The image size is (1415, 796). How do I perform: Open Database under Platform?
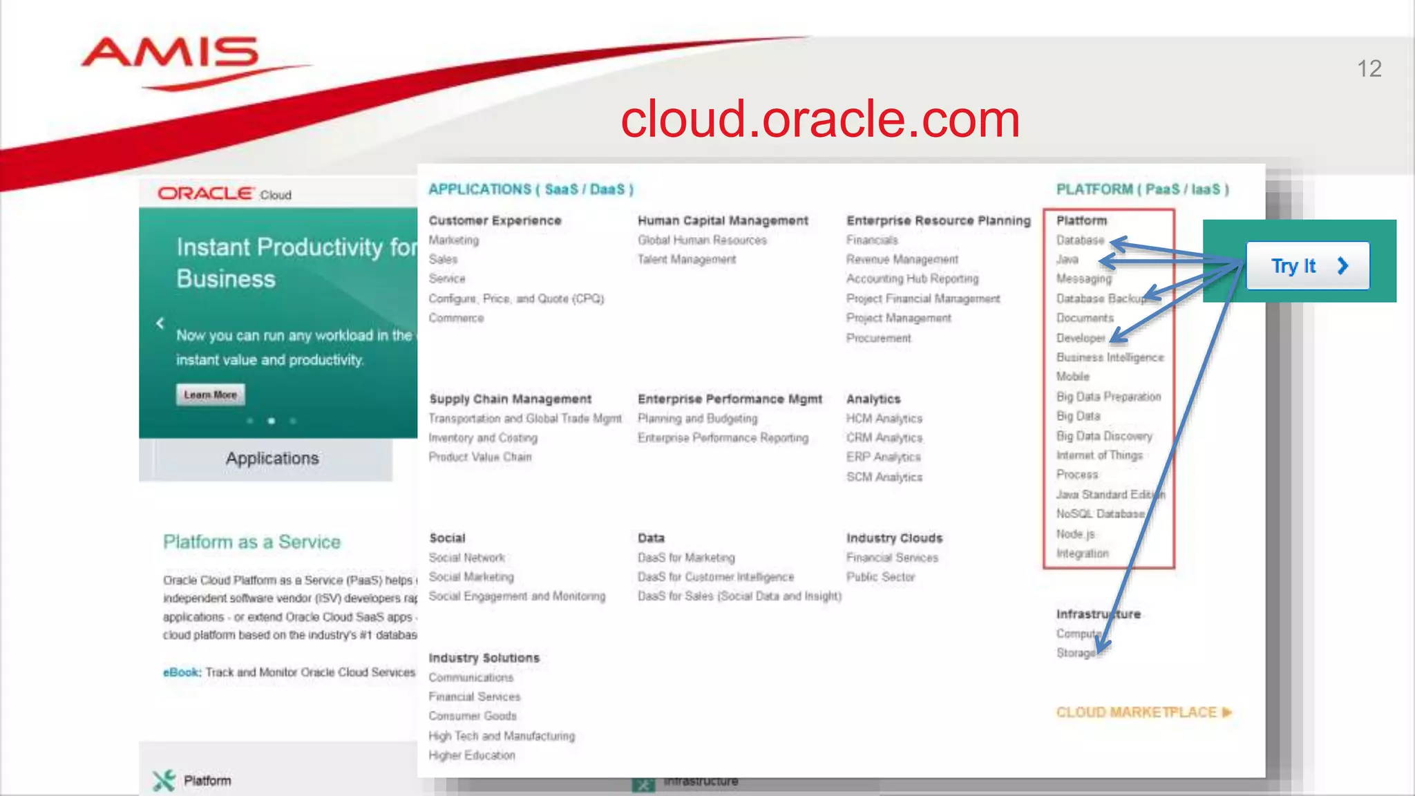click(x=1080, y=240)
